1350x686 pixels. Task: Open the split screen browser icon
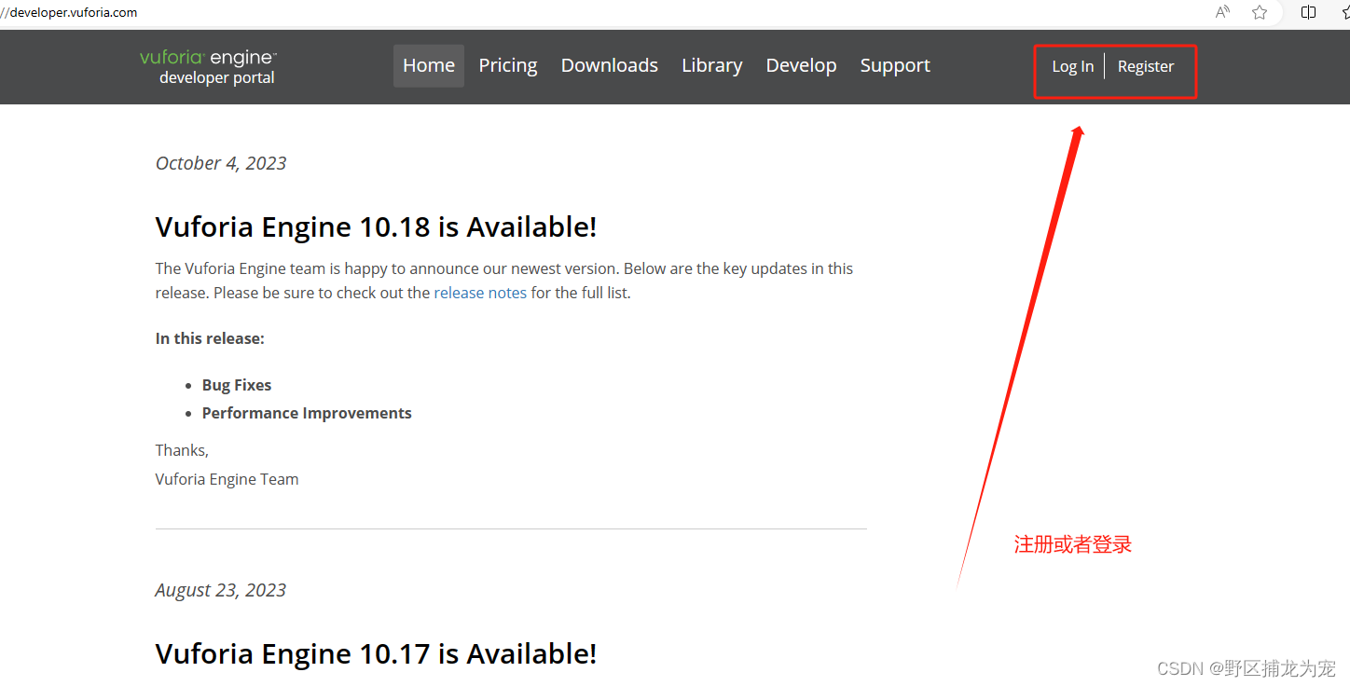1308,12
